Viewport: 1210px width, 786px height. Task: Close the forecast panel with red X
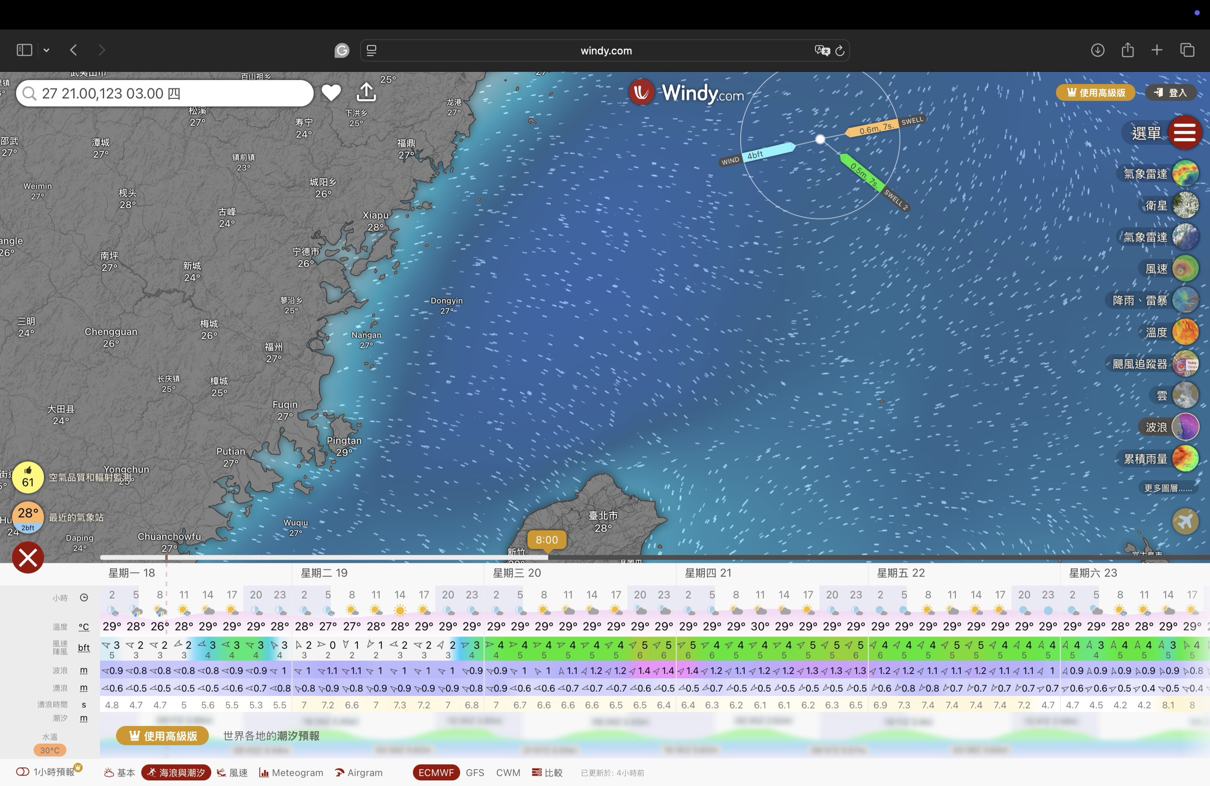pos(28,558)
